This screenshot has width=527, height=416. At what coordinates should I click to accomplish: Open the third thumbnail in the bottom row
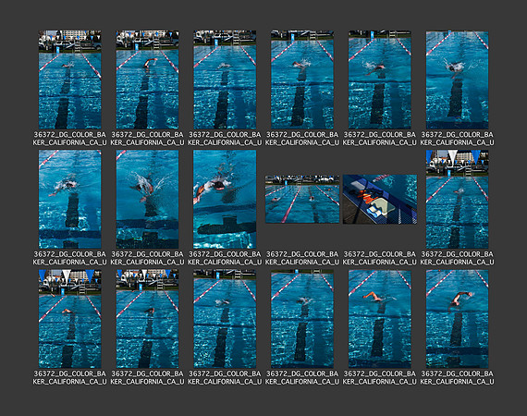click(225, 319)
